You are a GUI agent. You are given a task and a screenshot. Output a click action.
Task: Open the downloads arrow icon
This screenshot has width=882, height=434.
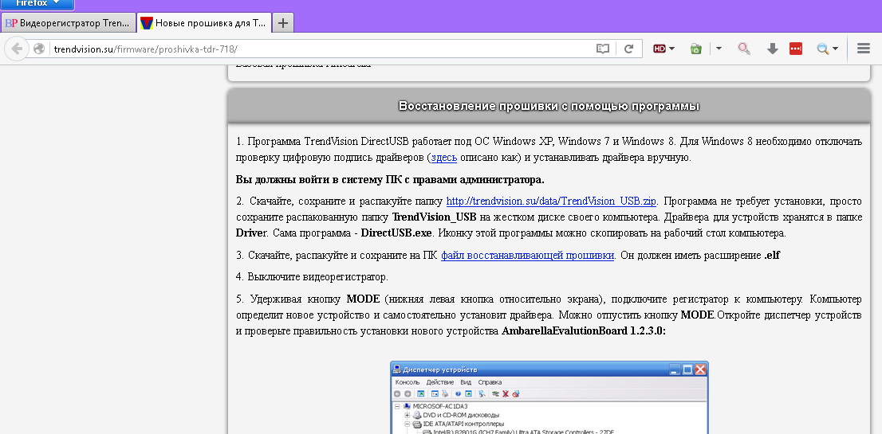coord(772,49)
